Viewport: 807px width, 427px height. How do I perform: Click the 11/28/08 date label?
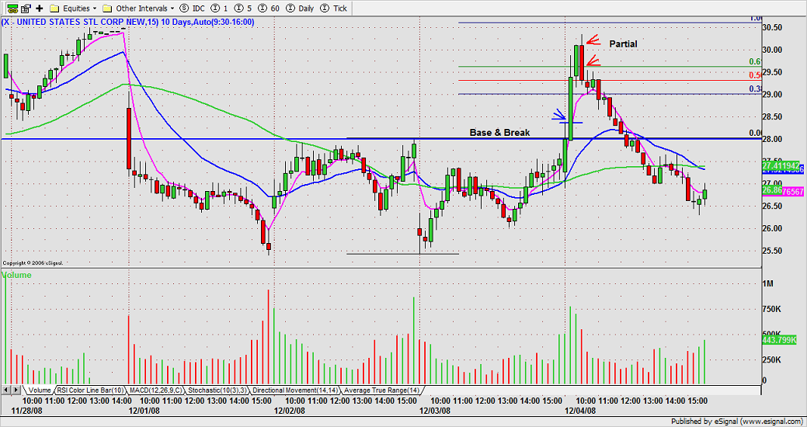pyautogui.click(x=28, y=411)
